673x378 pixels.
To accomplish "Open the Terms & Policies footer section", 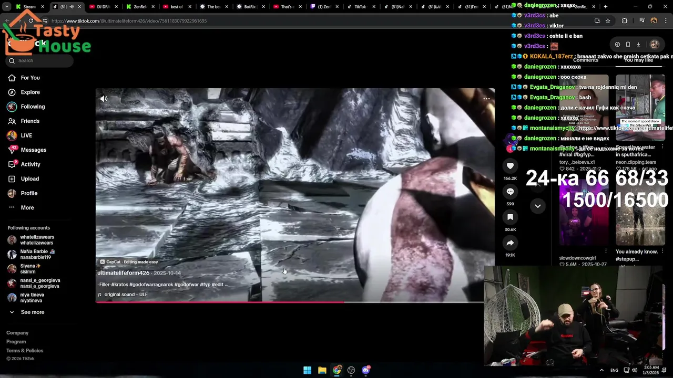I will click(25, 351).
